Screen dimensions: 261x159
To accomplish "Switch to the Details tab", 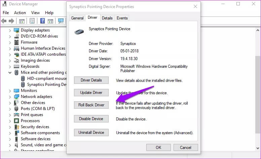I will (x=107, y=18).
